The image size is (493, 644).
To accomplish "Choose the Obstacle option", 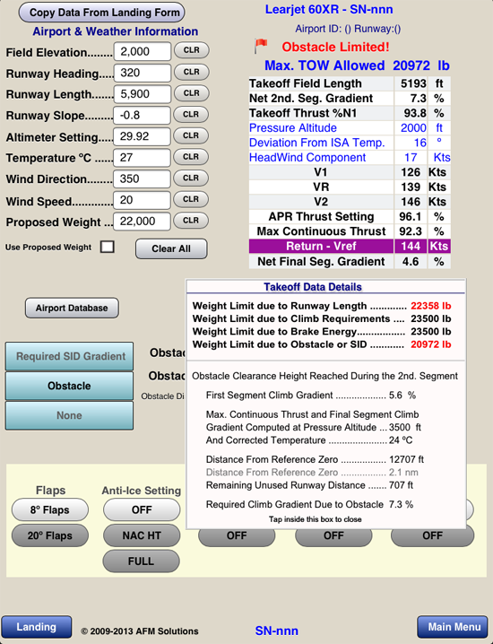I will tap(69, 386).
